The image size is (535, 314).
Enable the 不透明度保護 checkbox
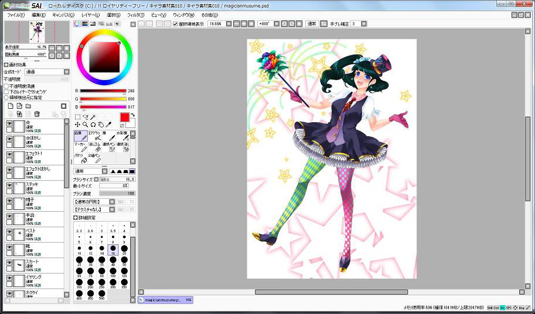6,86
